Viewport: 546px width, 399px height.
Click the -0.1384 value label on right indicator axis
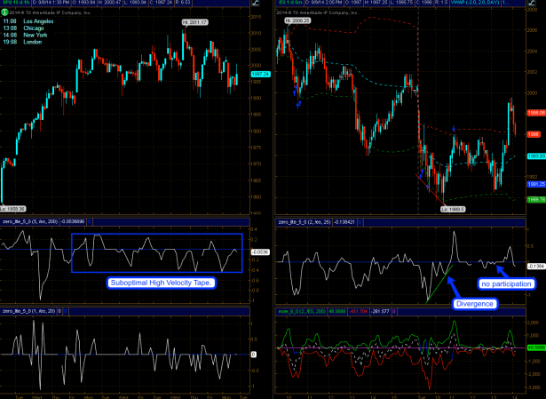coord(536,267)
